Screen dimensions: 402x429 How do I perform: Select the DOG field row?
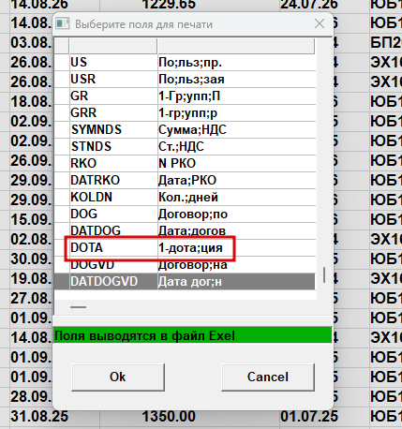pos(185,214)
